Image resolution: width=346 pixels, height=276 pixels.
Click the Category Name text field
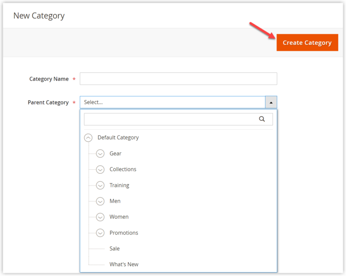(178, 79)
